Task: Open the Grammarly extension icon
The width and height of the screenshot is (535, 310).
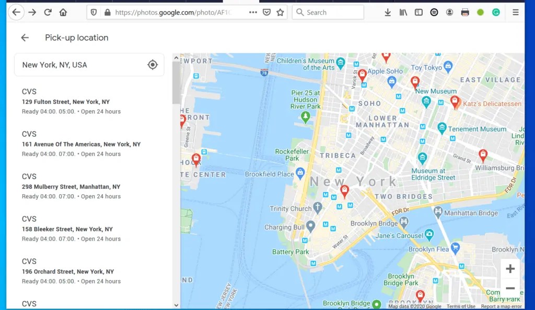Action: click(x=495, y=12)
